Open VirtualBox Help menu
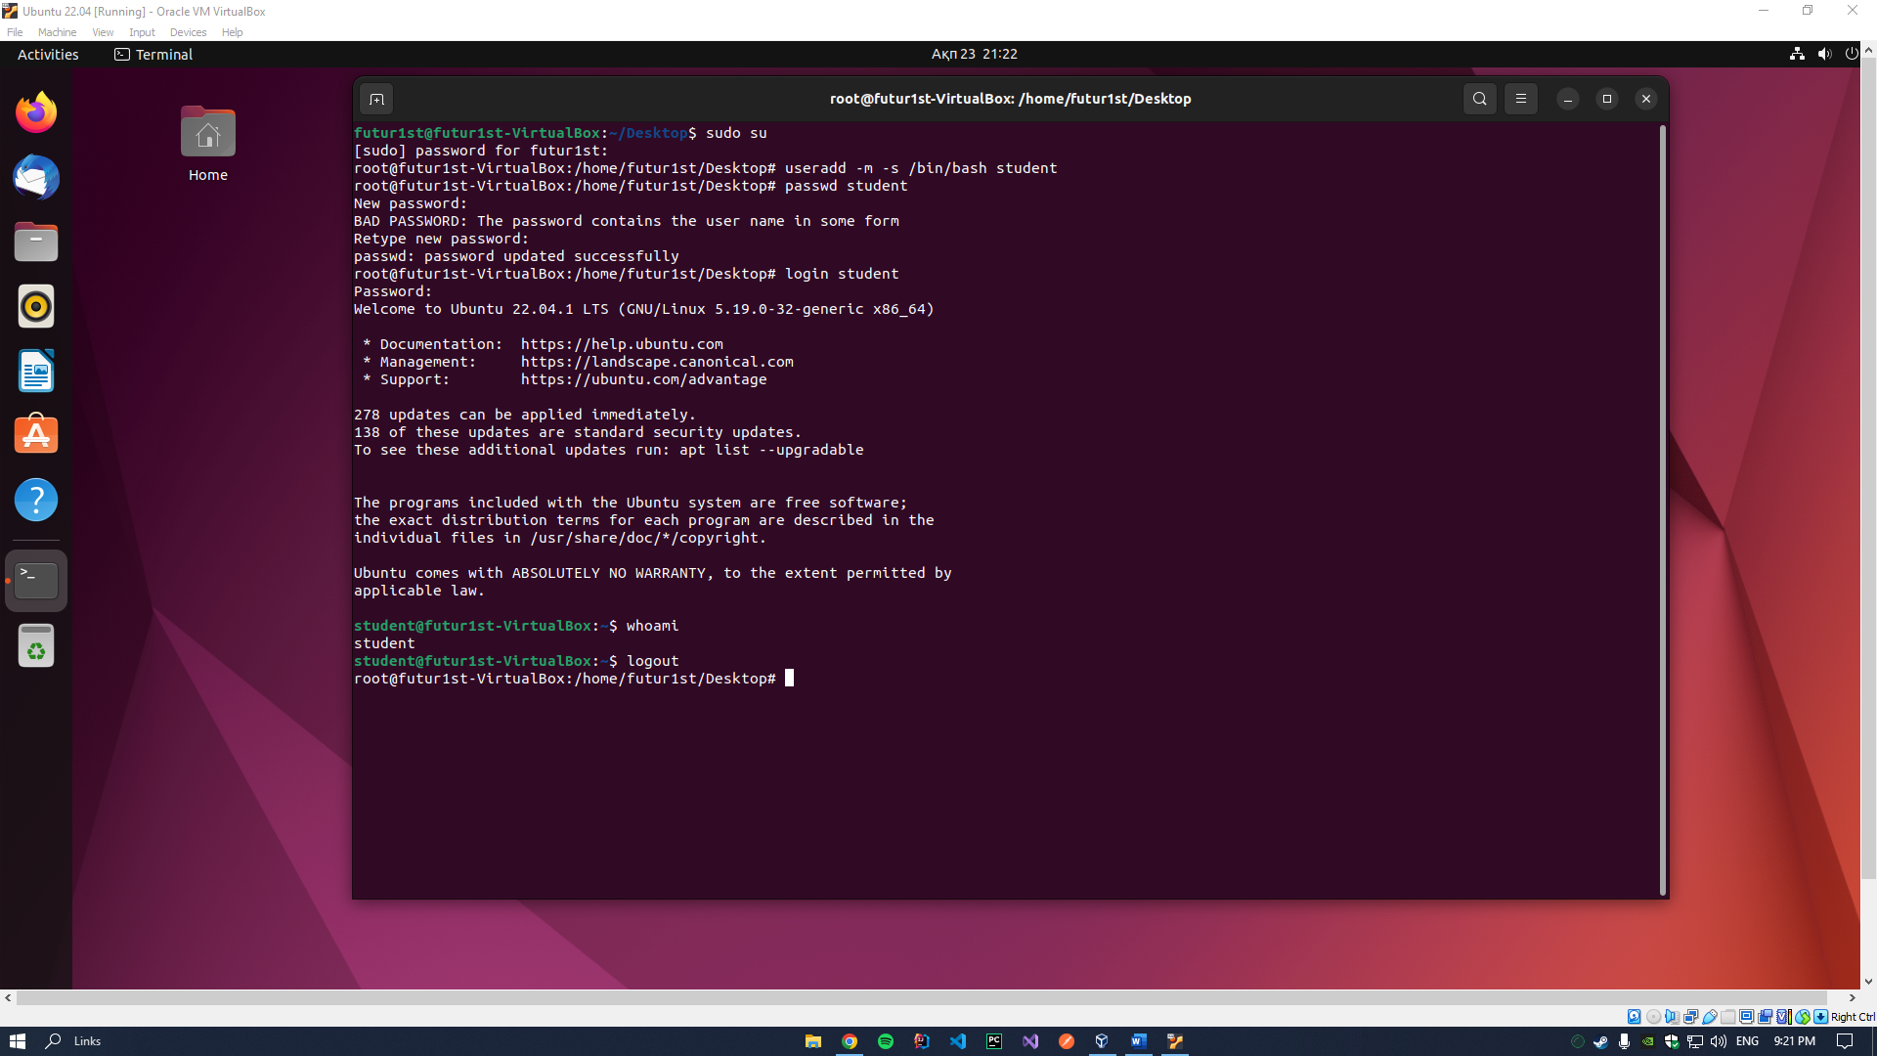1877x1056 pixels. click(x=232, y=32)
